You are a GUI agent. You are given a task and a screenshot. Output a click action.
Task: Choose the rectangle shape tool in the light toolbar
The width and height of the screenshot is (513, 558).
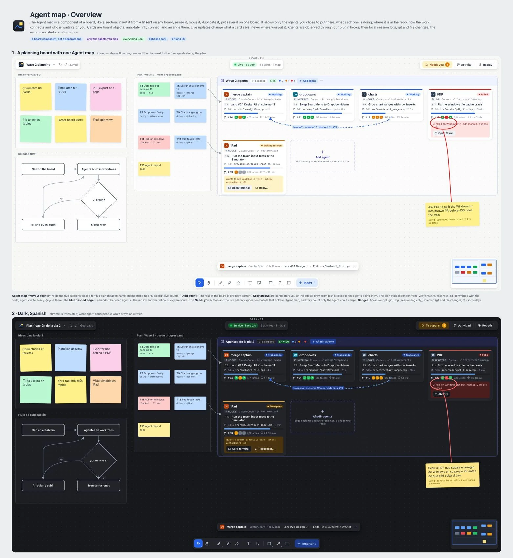[271, 283]
